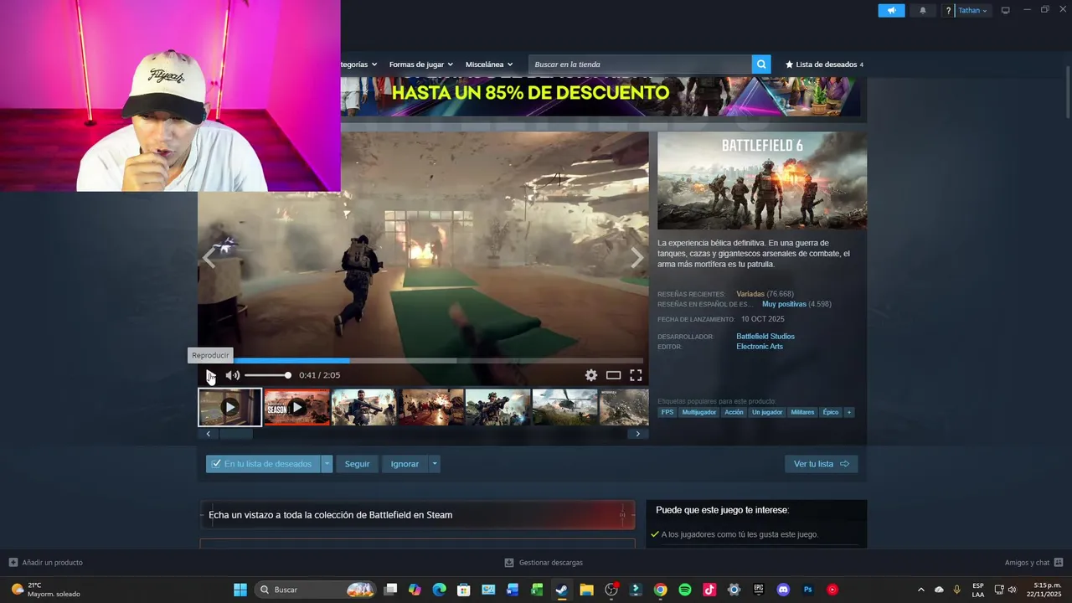This screenshot has height=603, width=1072.
Task: Open the Windows Start menu
Action: pos(240,590)
